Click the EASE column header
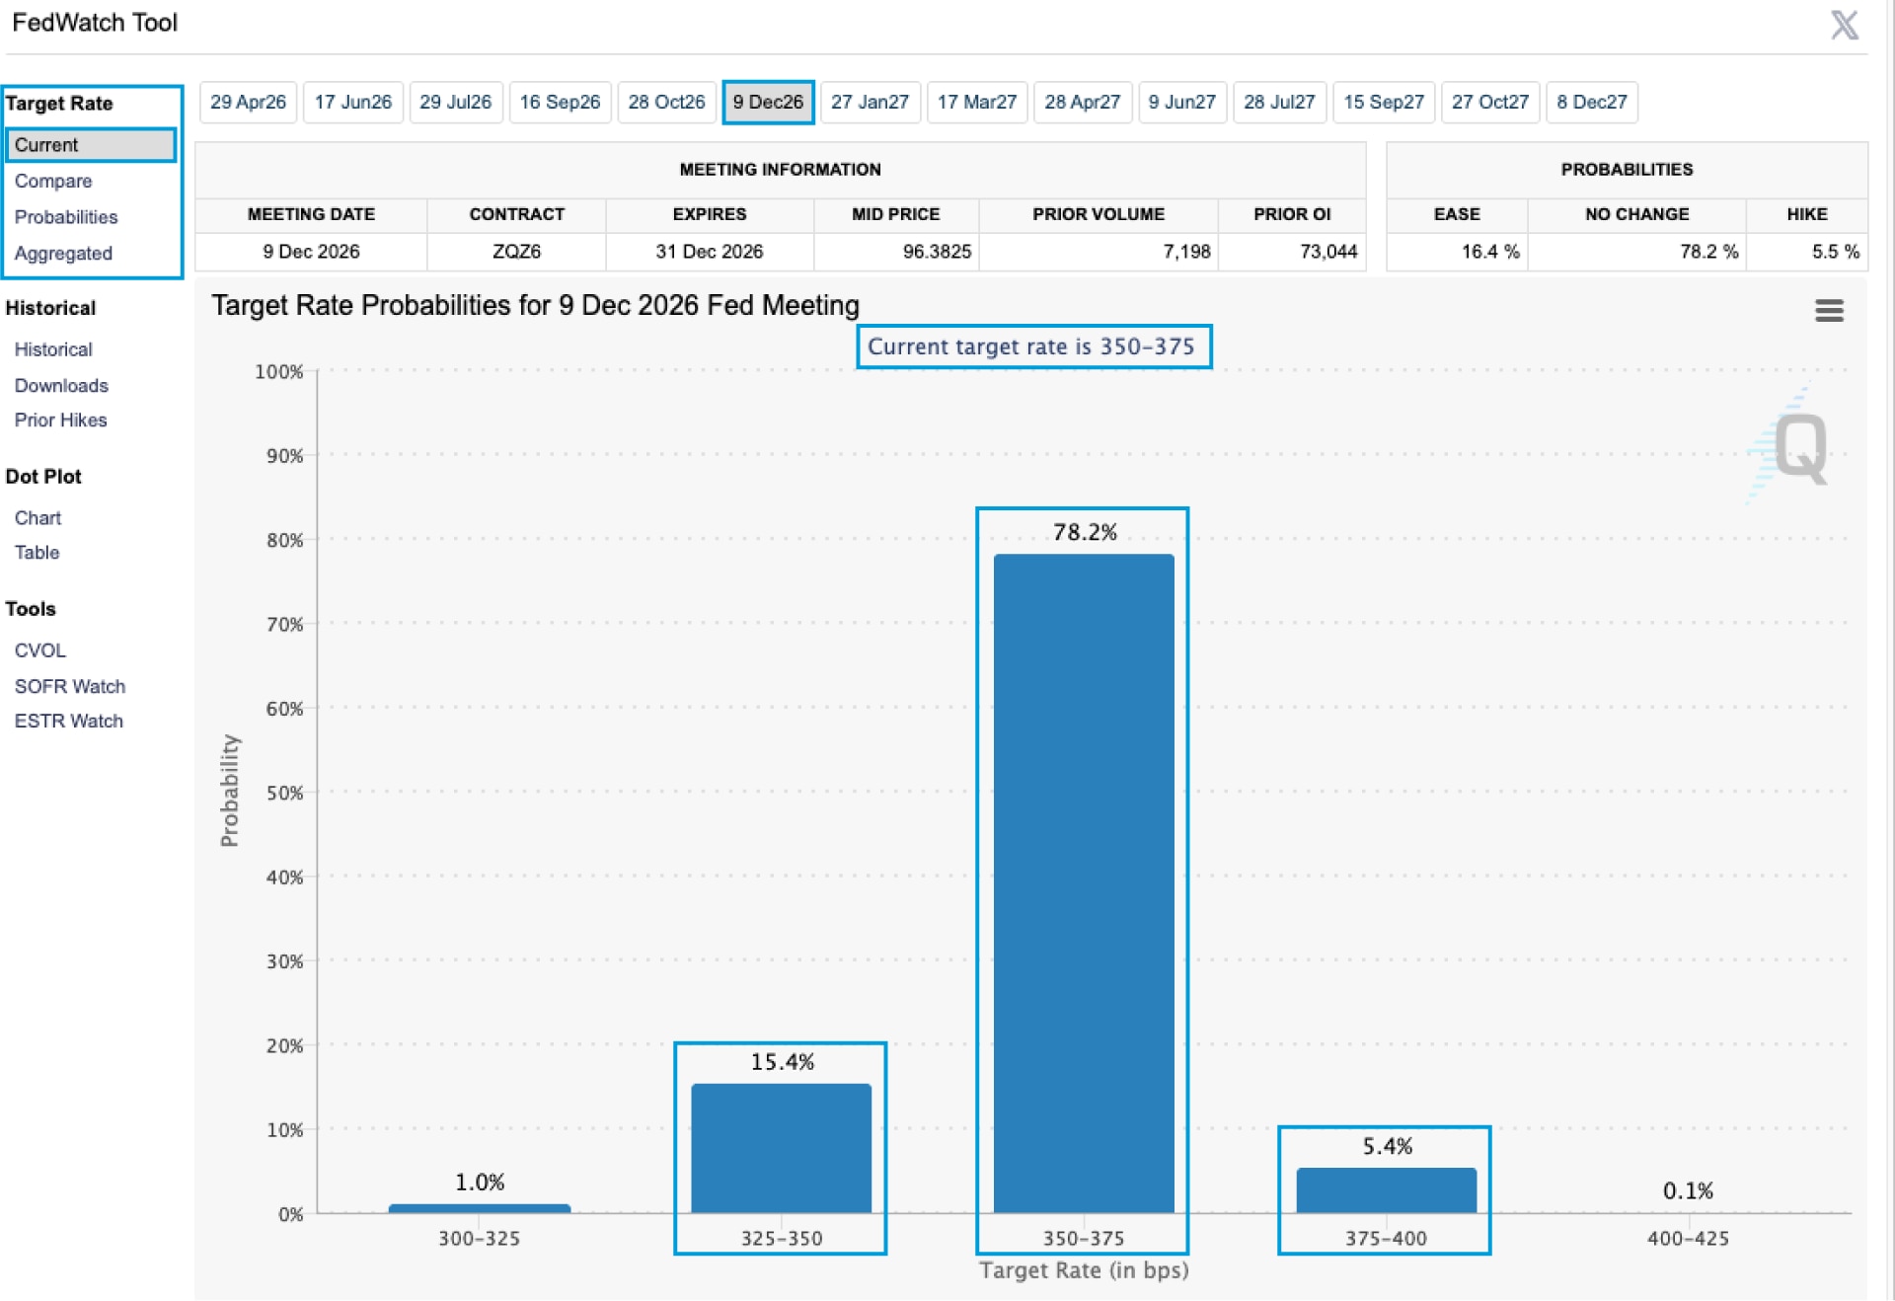 tap(1457, 214)
